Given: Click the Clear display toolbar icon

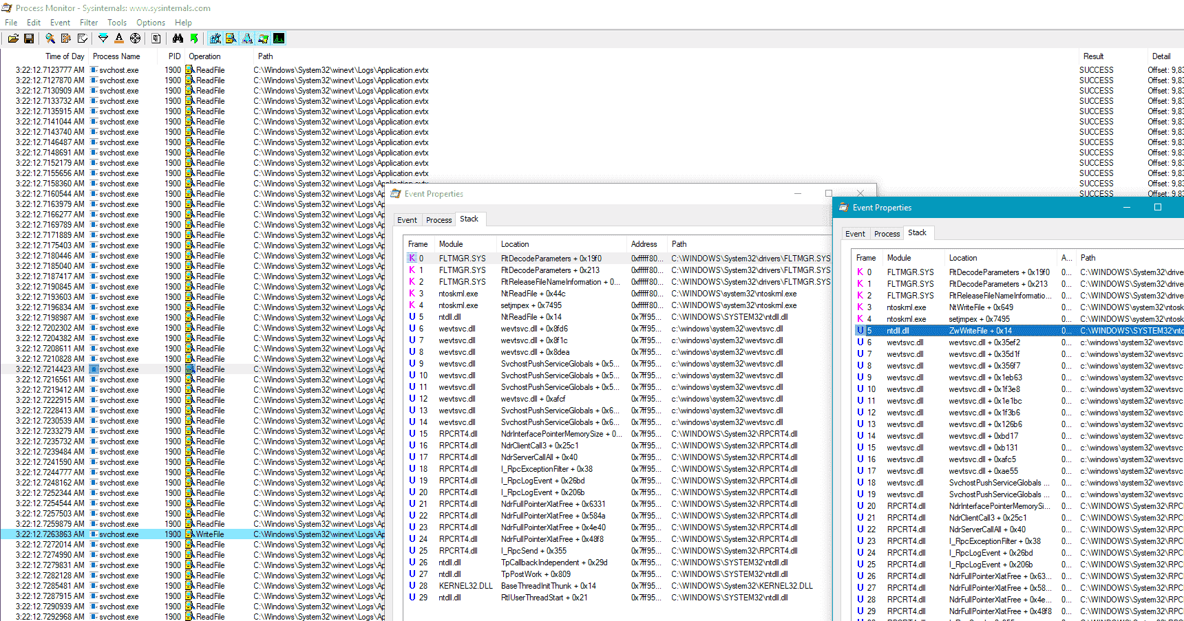Looking at the screenshot, I should [83, 39].
